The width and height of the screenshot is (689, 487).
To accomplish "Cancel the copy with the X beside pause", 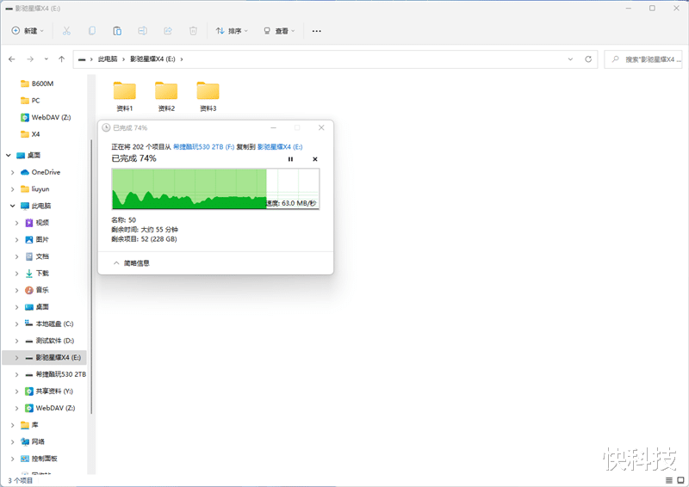I will [x=315, y=159].
